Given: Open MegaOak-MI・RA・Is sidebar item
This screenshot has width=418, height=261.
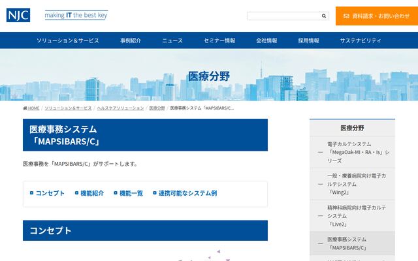Looking at the screenshot, I should pos(352,152).
